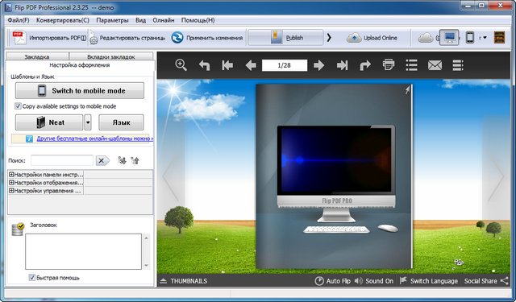
Task: Expand the THUMBNAILS panel
Action: click(x=184, y=281)
